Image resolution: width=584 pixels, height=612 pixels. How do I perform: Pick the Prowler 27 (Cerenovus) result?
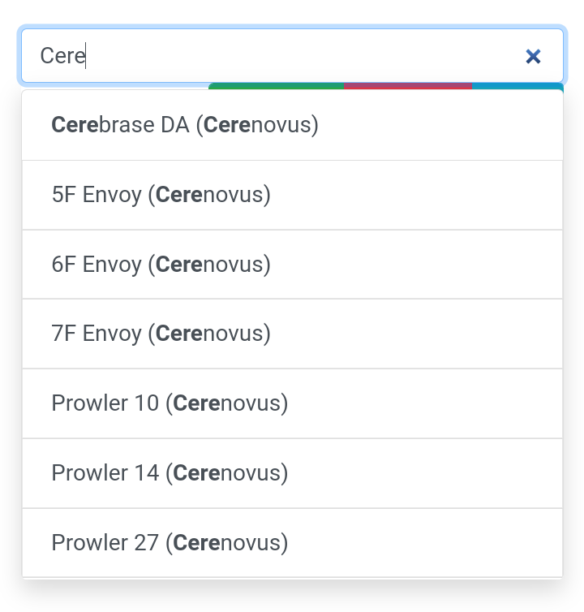(292, 542)
